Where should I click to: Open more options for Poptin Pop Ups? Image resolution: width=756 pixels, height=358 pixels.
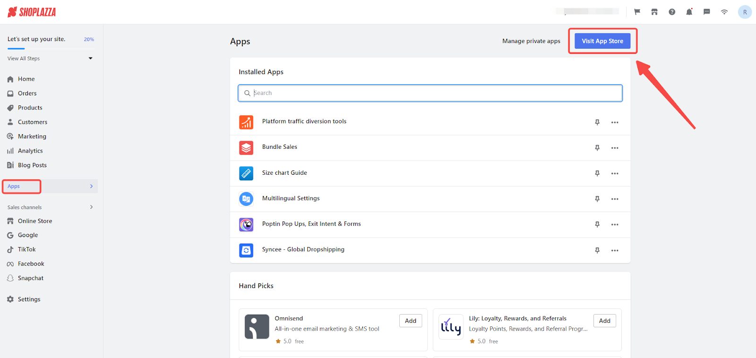(615, 224)
